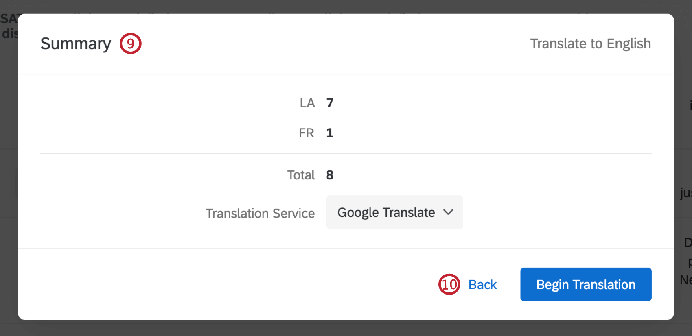Select Google Translate as the service
This screenshot has width=692, height=336.
tap(385, 212)
